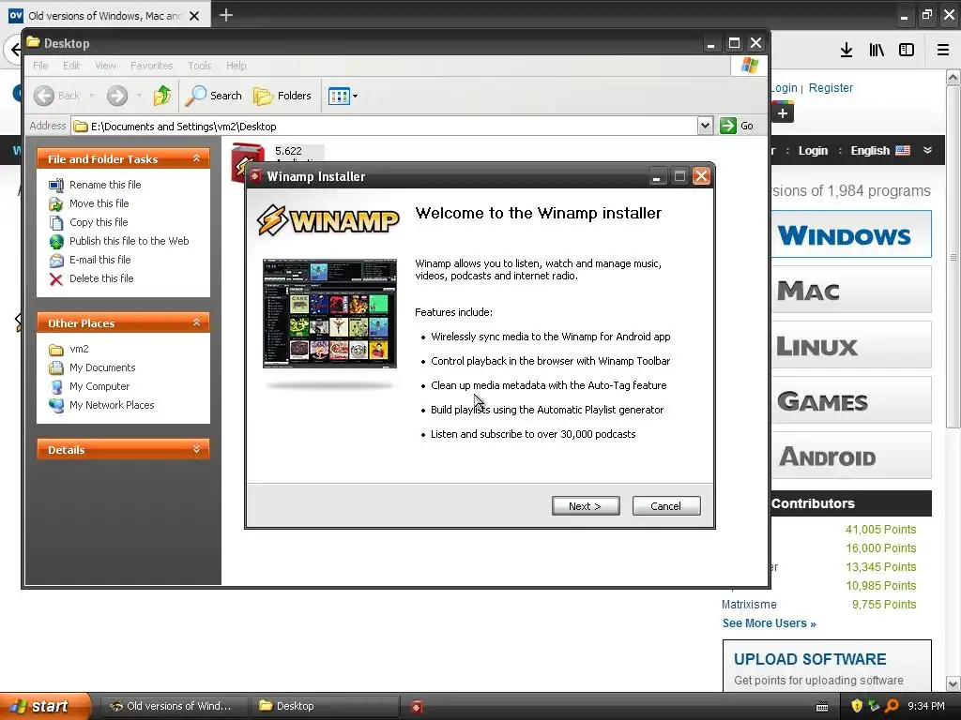
Task: Click the security shield tray icon
Action: coord(856,706)
